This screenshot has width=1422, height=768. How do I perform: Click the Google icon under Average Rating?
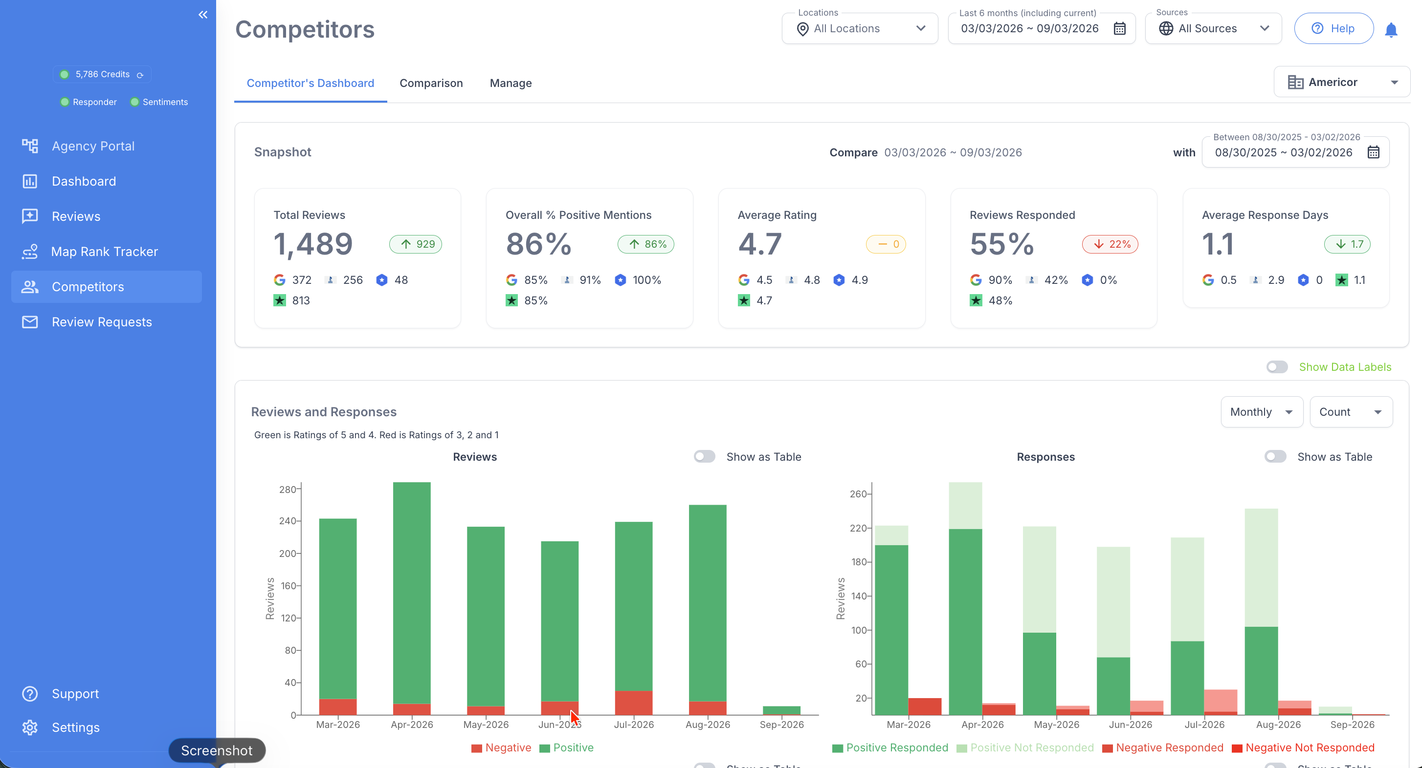point(744,280)
